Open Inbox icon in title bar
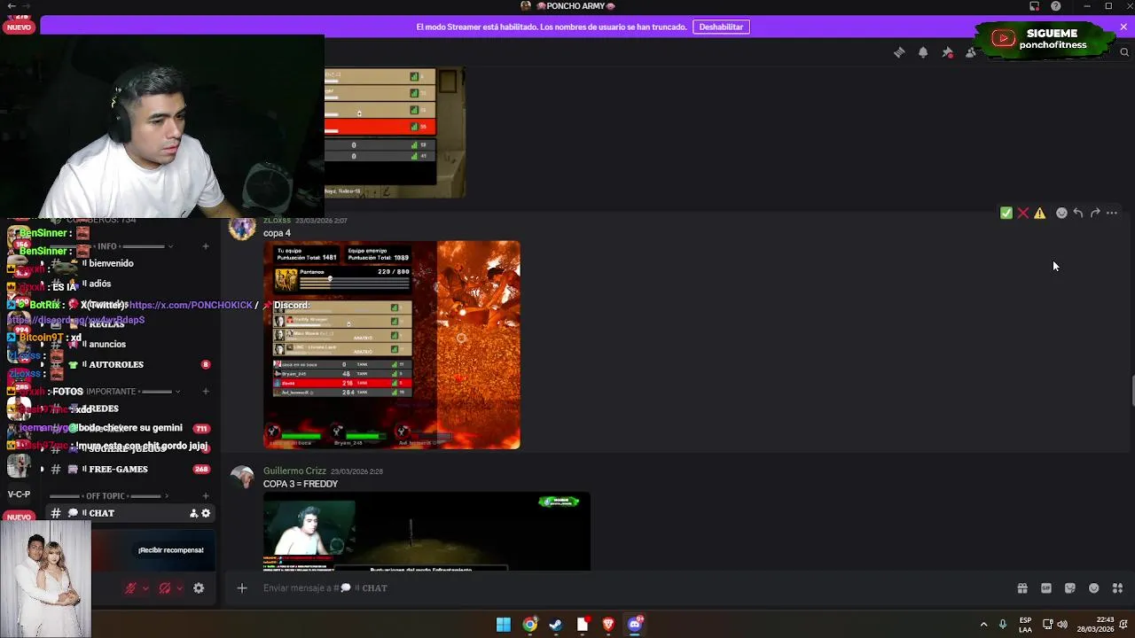 (x=1034, y=6)
